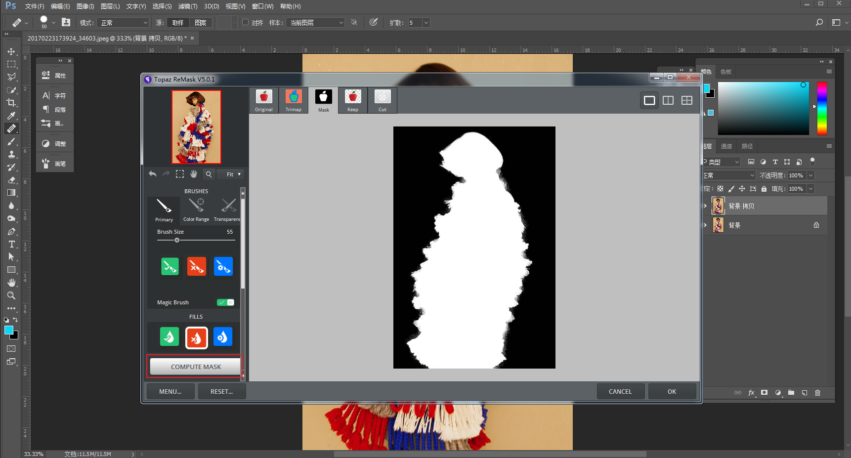
Task: Click the MENU... button
Action: 170,391
